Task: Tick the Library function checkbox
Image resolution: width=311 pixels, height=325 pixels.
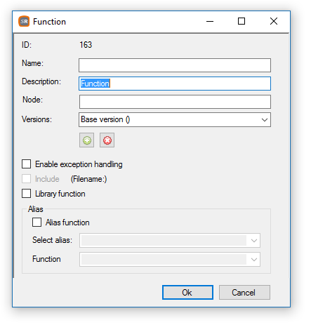Action: [x=27, y=194]
